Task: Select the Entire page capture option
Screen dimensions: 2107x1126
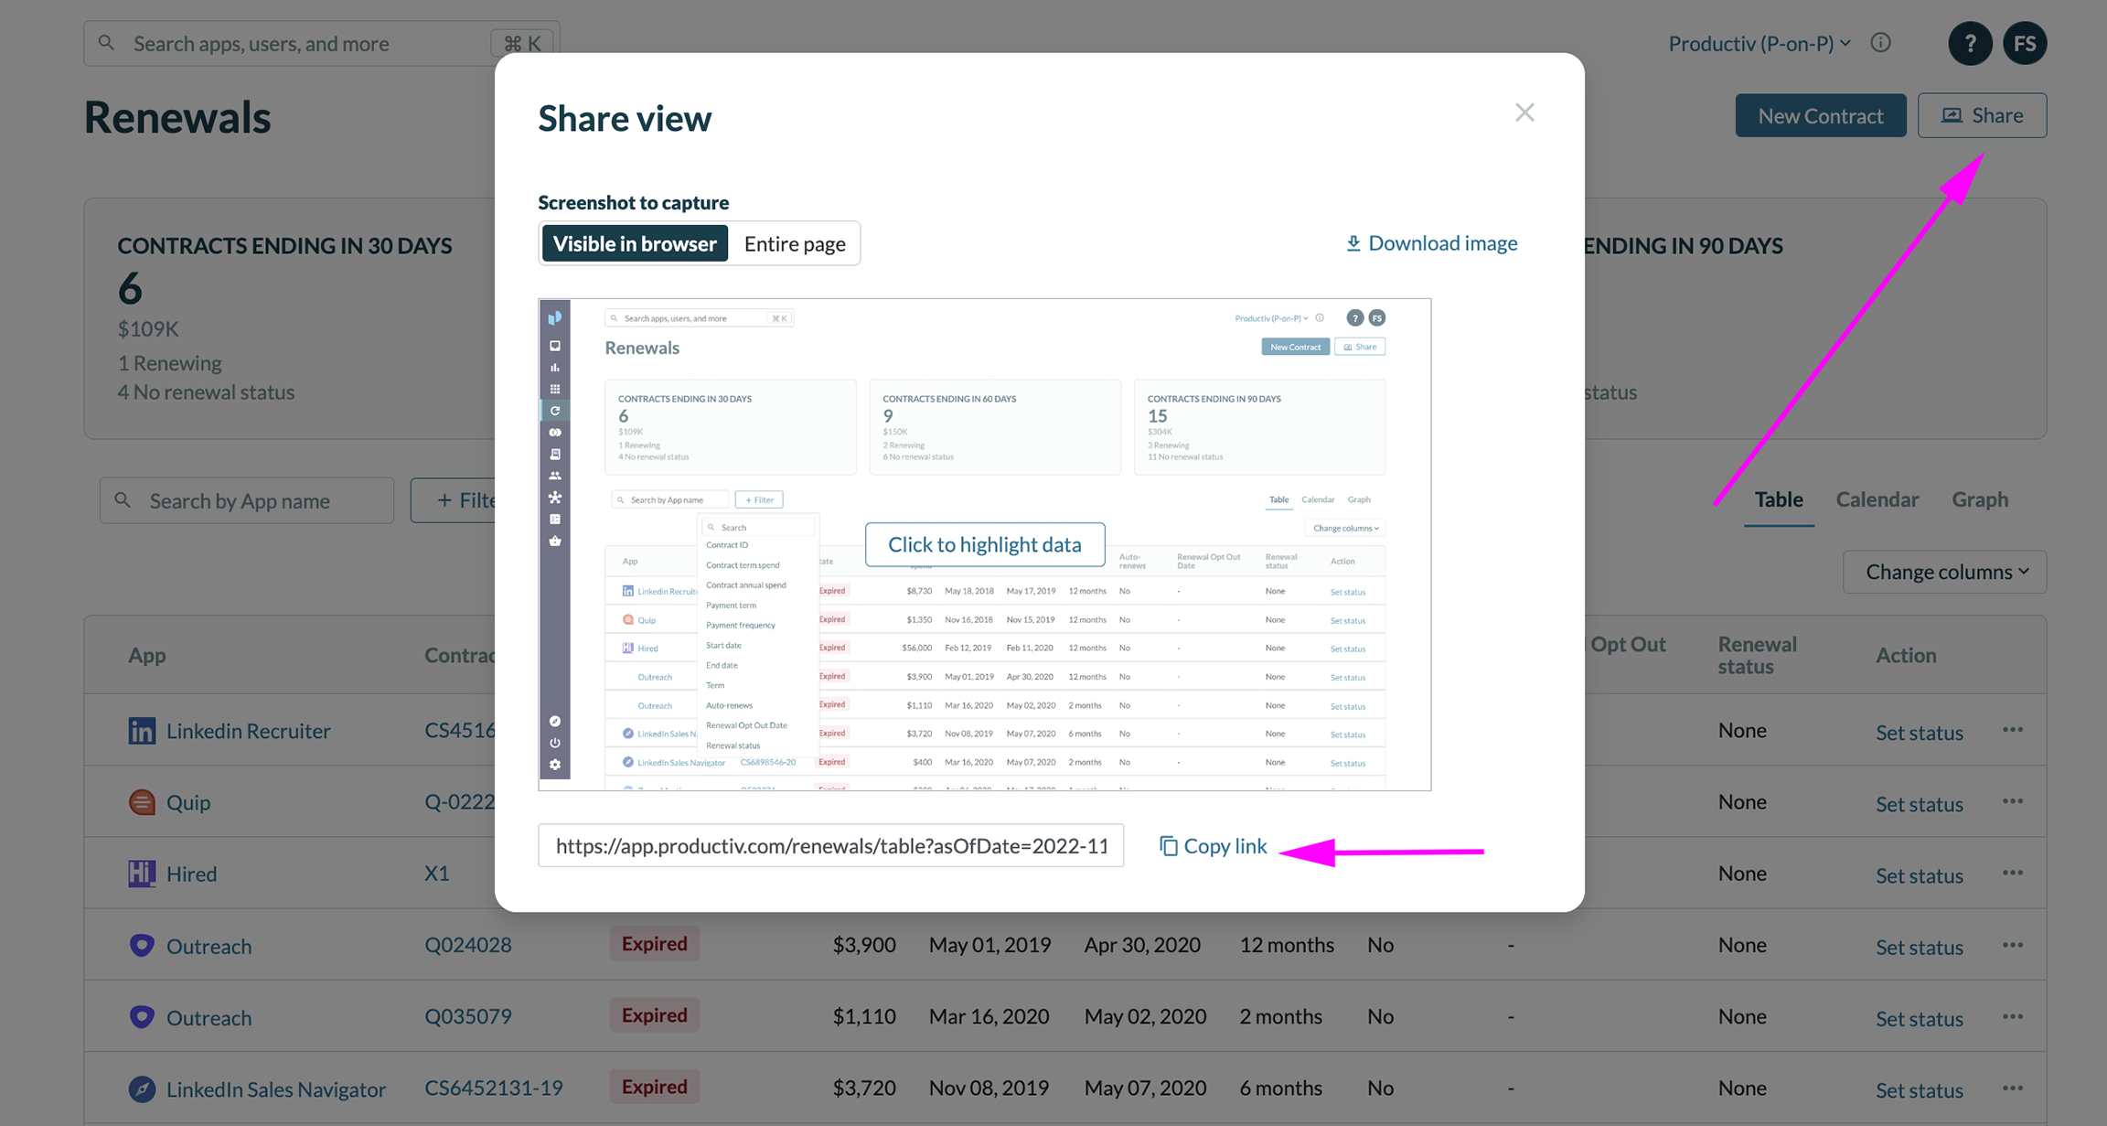Action: pos(794,243)
